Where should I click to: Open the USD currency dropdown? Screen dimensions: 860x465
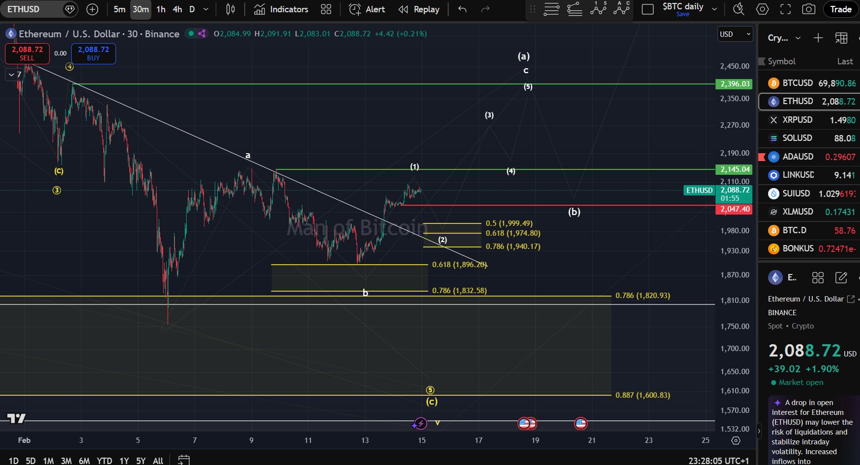[x=735, y=34]
